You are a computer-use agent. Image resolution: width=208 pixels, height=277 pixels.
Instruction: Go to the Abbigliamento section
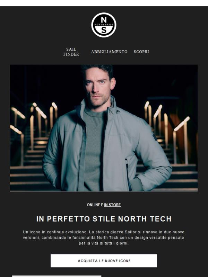[109, 52]
